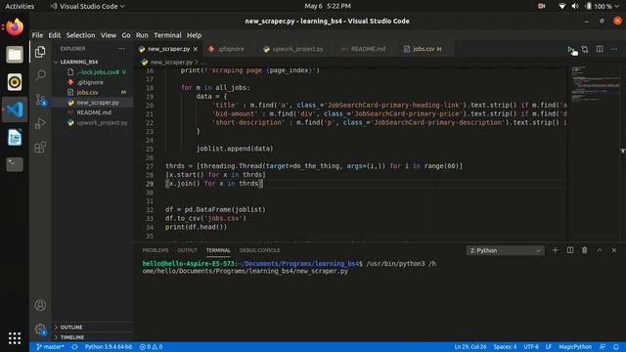Viewport: 626px width, 352px height.
Task: Split the terminal panel
Action: pos(569,250)
